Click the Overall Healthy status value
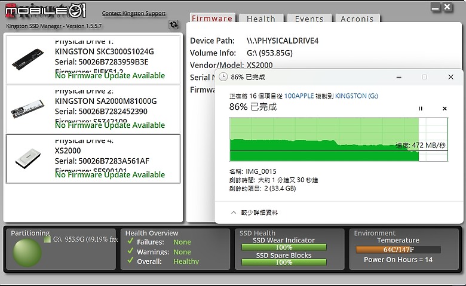Viewport: 466px width, 286px height. point(186,262)
